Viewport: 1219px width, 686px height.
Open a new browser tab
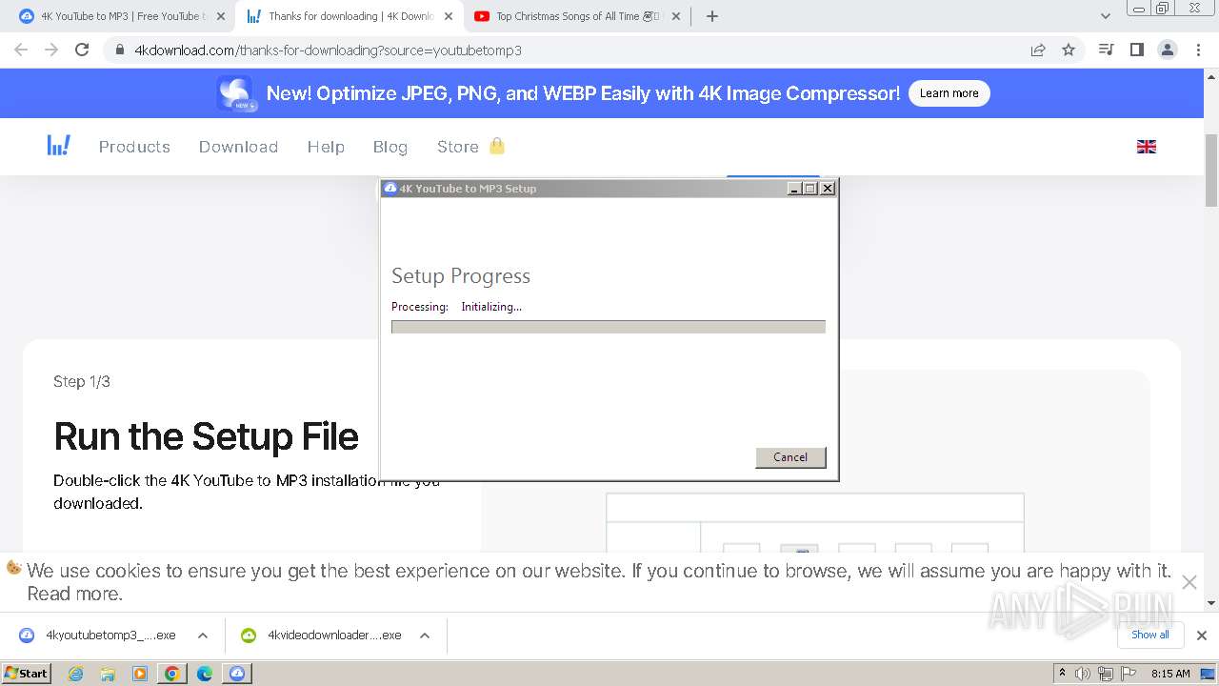click(x=712, y=16)
